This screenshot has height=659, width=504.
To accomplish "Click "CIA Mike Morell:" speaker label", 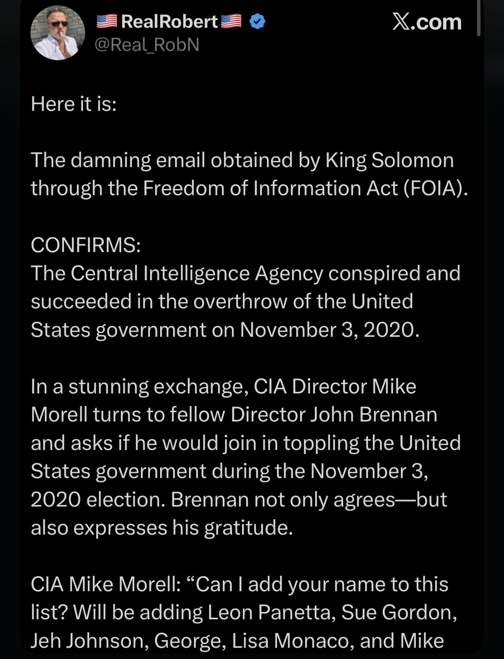I will point(106,584).
